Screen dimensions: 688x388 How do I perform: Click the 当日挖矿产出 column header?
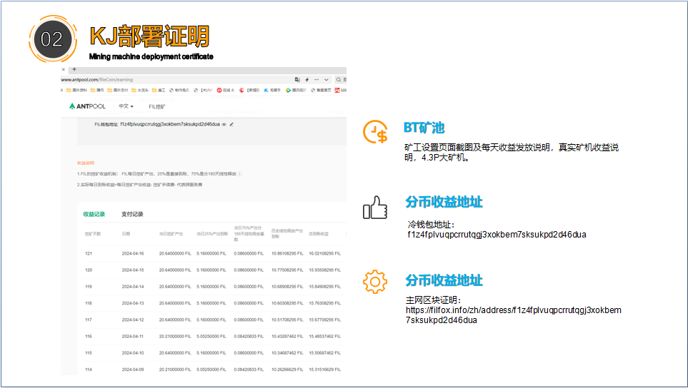point(171,234)
